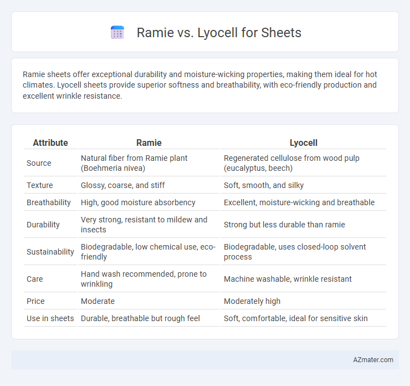
Task: Select the 'Texture' row label
Action: tap(40, 185)
